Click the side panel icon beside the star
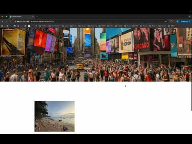192x144 pixels. tap(172, 21)
